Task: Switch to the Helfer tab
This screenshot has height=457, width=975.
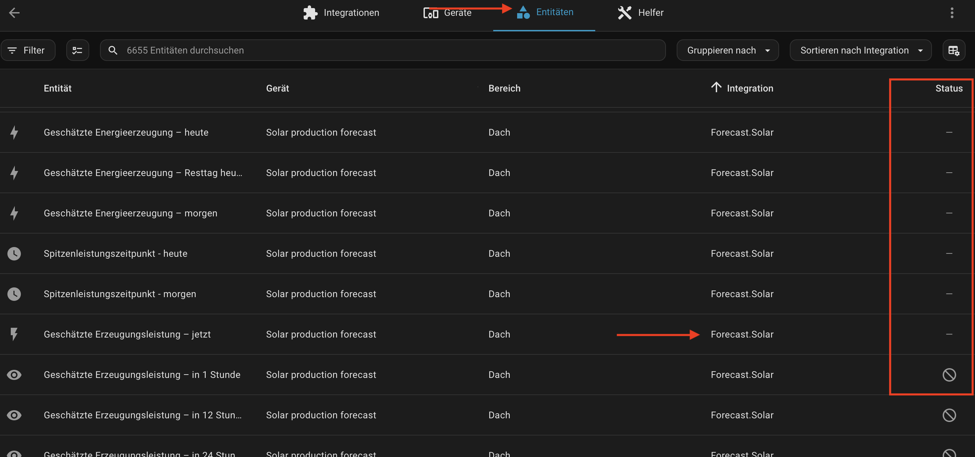Action: tap(640, 12)
